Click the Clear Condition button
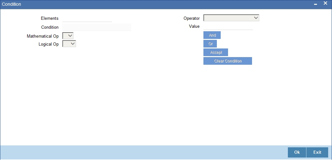 [228, 61]
